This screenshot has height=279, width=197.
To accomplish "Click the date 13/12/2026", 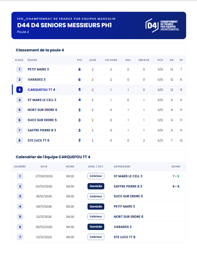I will tap(44, 237).
